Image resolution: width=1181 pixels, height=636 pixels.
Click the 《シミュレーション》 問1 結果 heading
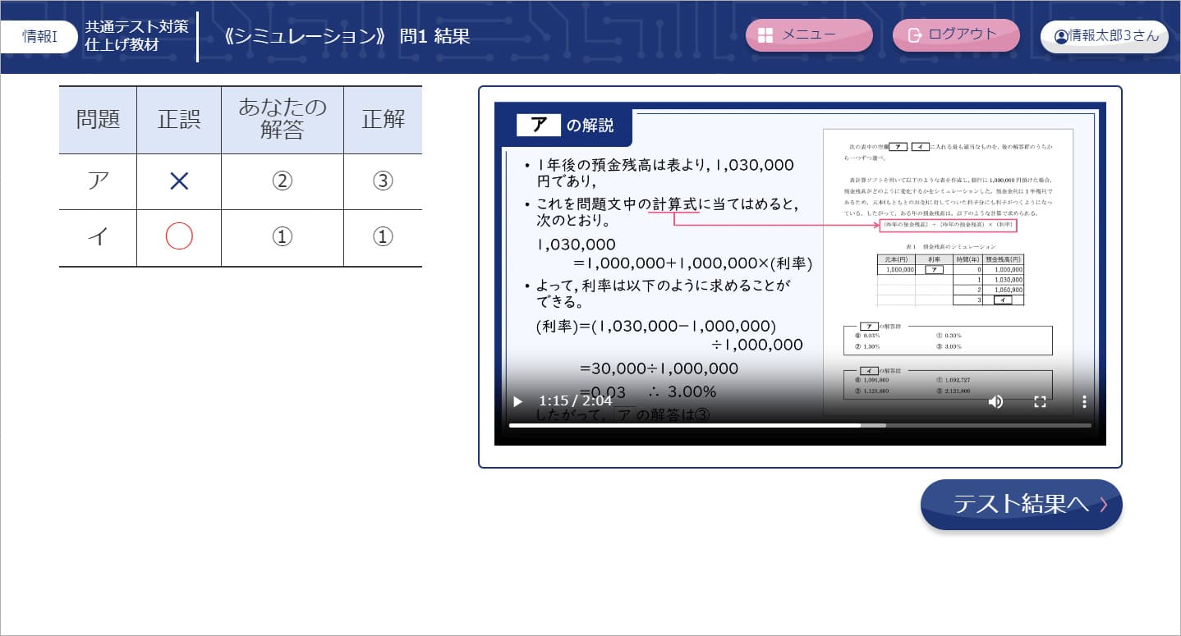click(x=347, y=36)
